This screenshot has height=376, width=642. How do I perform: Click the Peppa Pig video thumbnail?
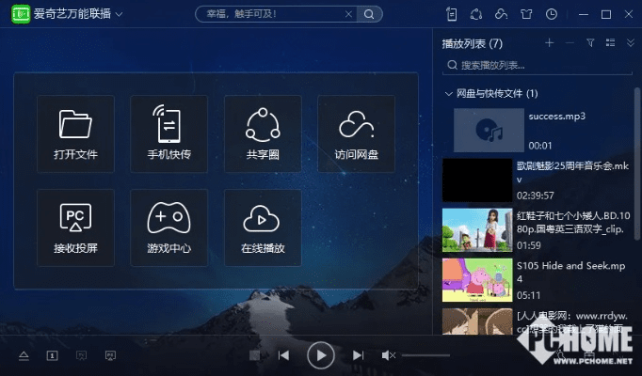[477, 280]
